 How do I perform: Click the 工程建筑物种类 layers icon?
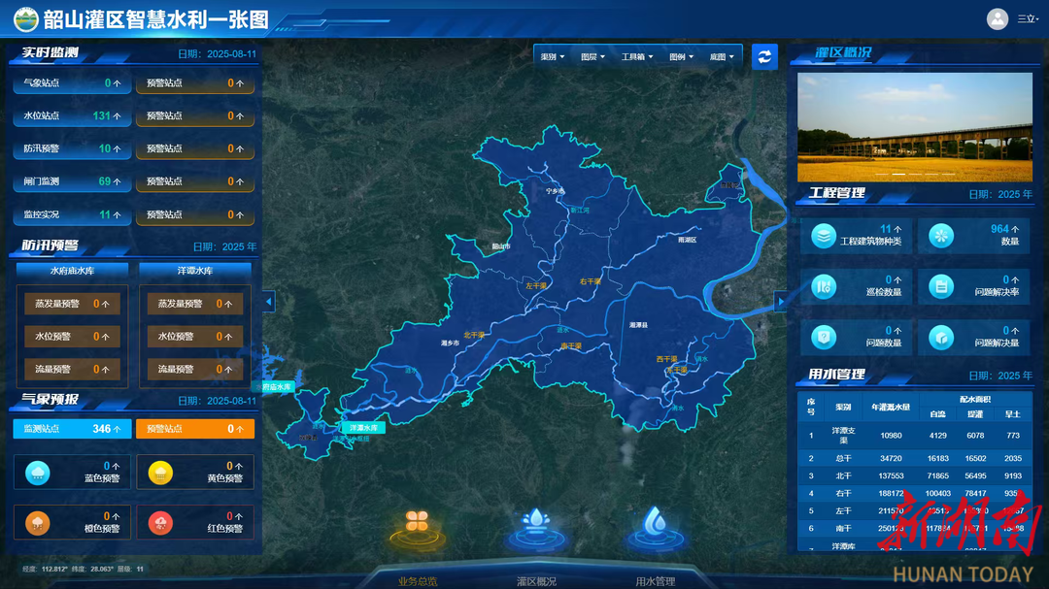tap(824, 236)
